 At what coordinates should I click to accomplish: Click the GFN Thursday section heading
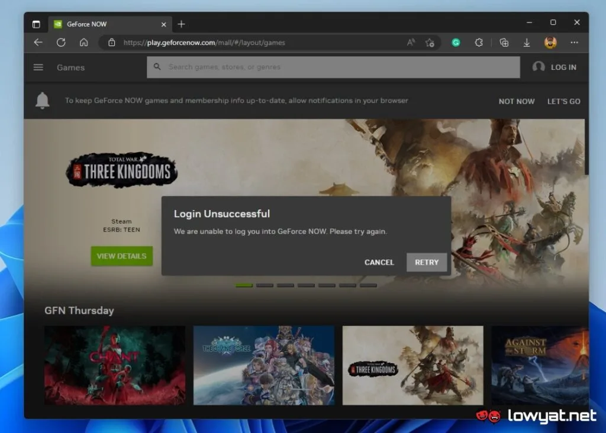pos(79,311)
